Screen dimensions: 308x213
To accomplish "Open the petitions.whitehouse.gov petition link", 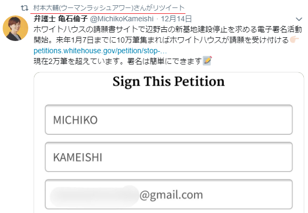I will [x=100, y=51].
